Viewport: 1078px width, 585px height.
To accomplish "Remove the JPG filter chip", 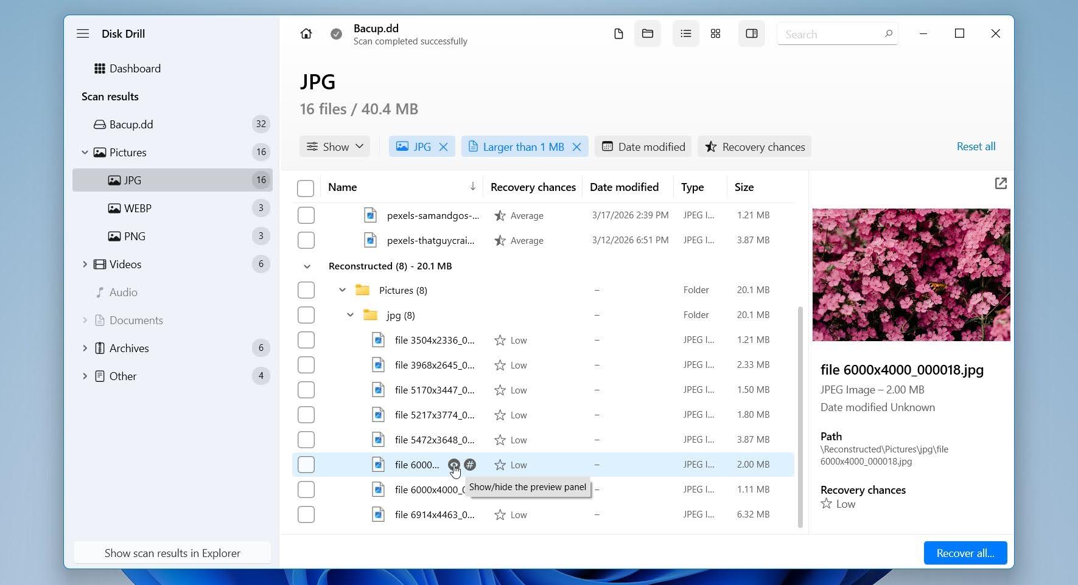I will [x=444, y=147].
